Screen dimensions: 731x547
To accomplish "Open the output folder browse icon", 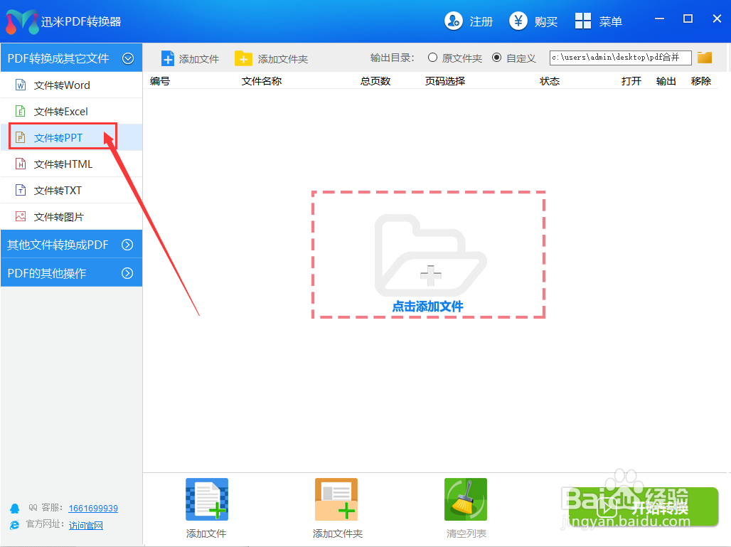I will (x=704, y=58).
